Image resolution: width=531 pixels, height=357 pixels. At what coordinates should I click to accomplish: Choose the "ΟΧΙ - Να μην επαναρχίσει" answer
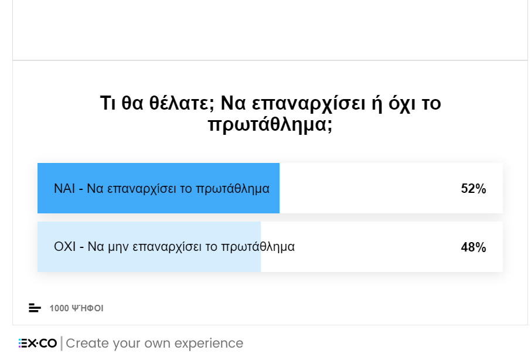click(174, 247)
